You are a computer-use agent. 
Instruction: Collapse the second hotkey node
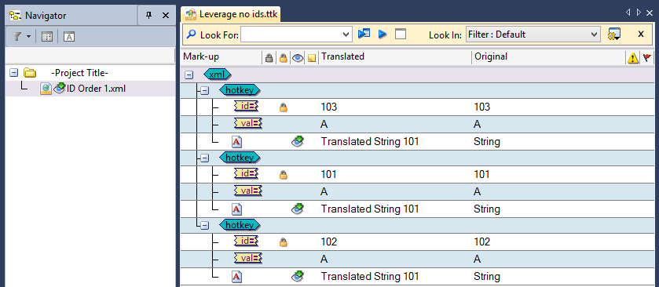pyautogui.click(x=204, y=158)
